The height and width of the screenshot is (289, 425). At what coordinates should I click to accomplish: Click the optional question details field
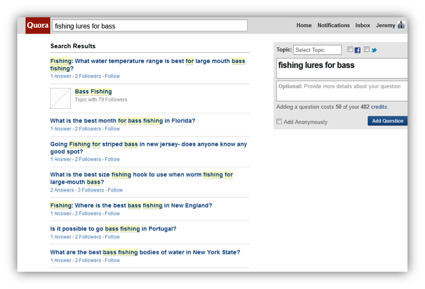[341, 91]
